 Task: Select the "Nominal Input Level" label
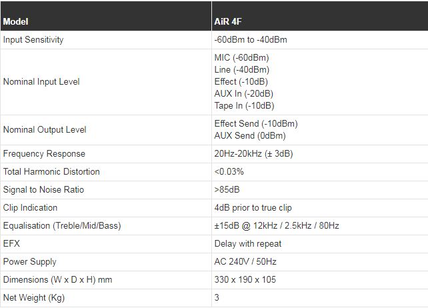[41, 81]
